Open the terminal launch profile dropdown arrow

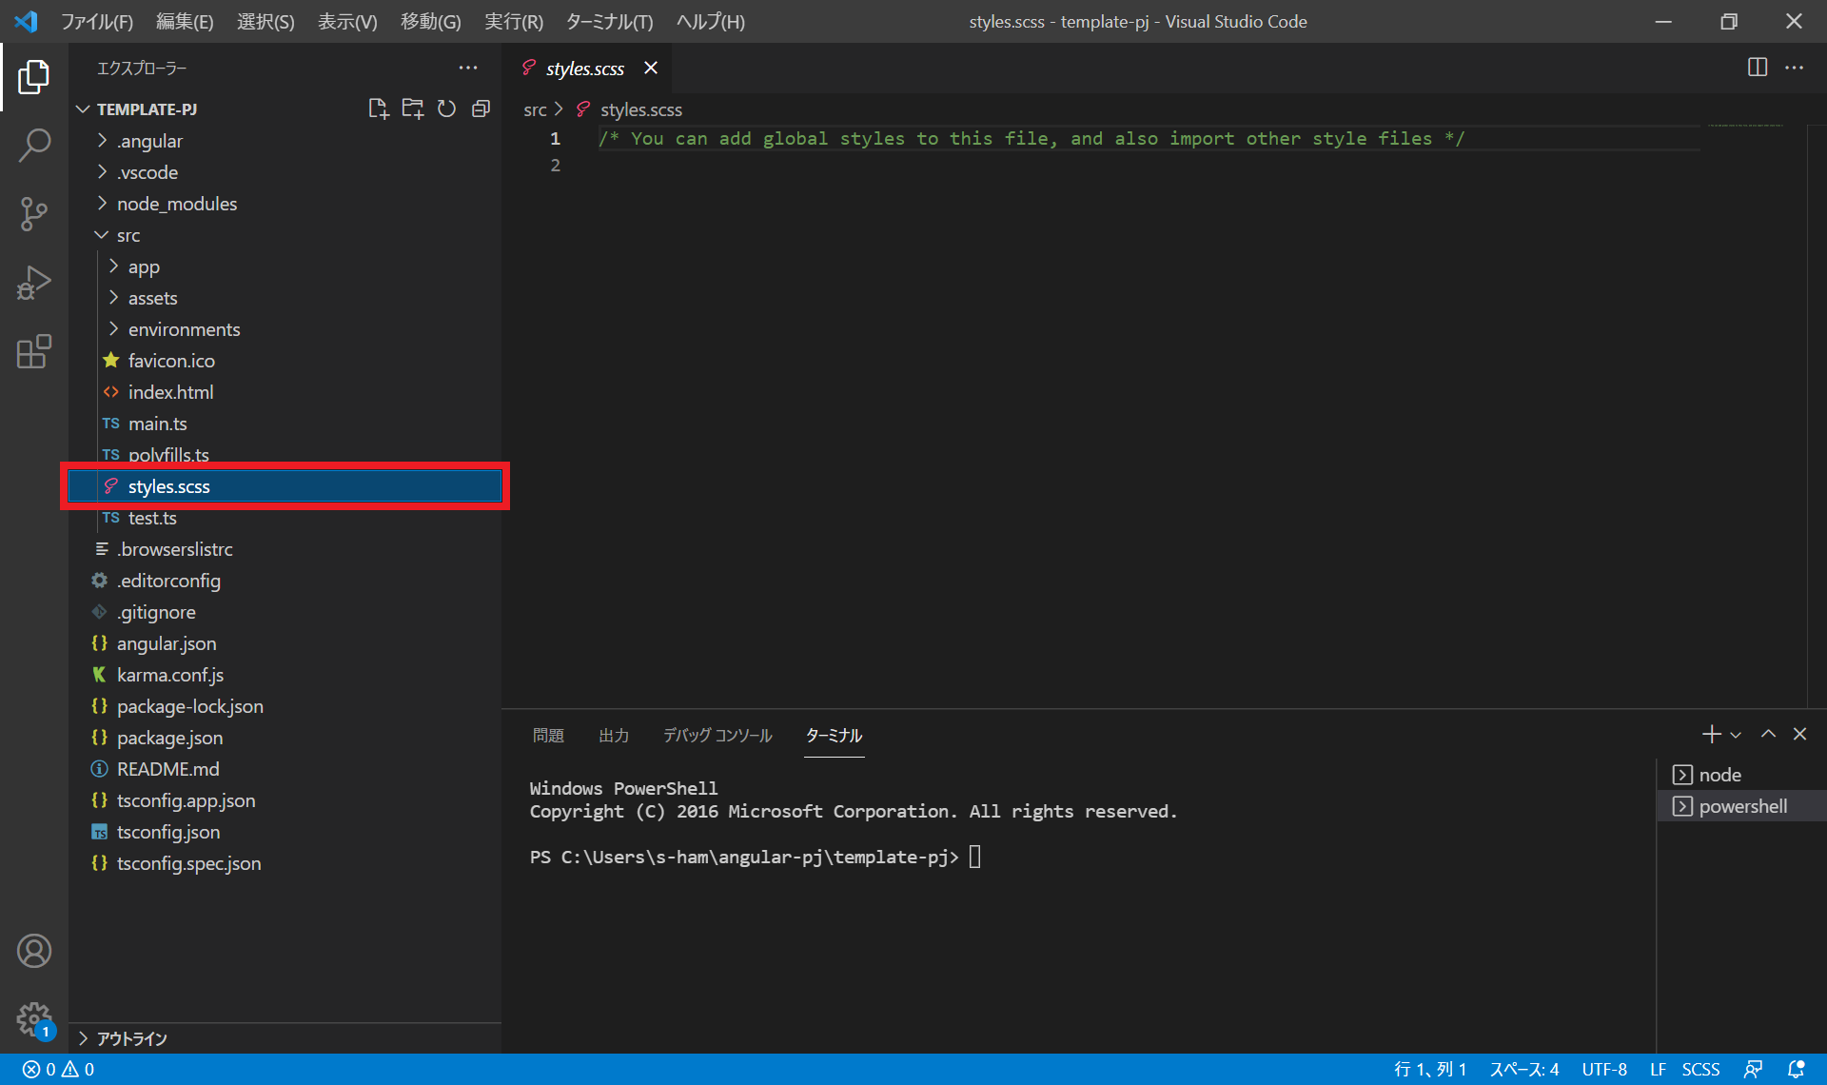tap(1736, 735)
